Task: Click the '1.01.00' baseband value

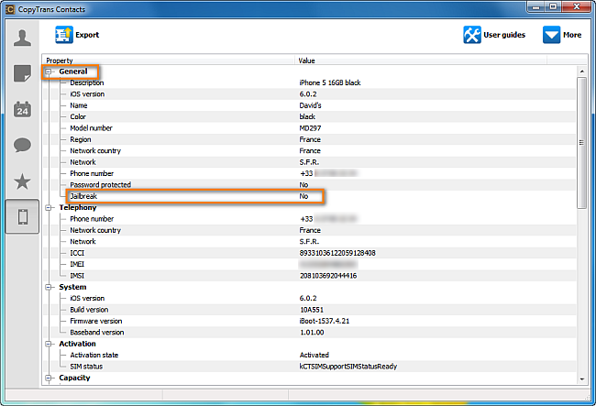Action: click(x=312, y=333)
